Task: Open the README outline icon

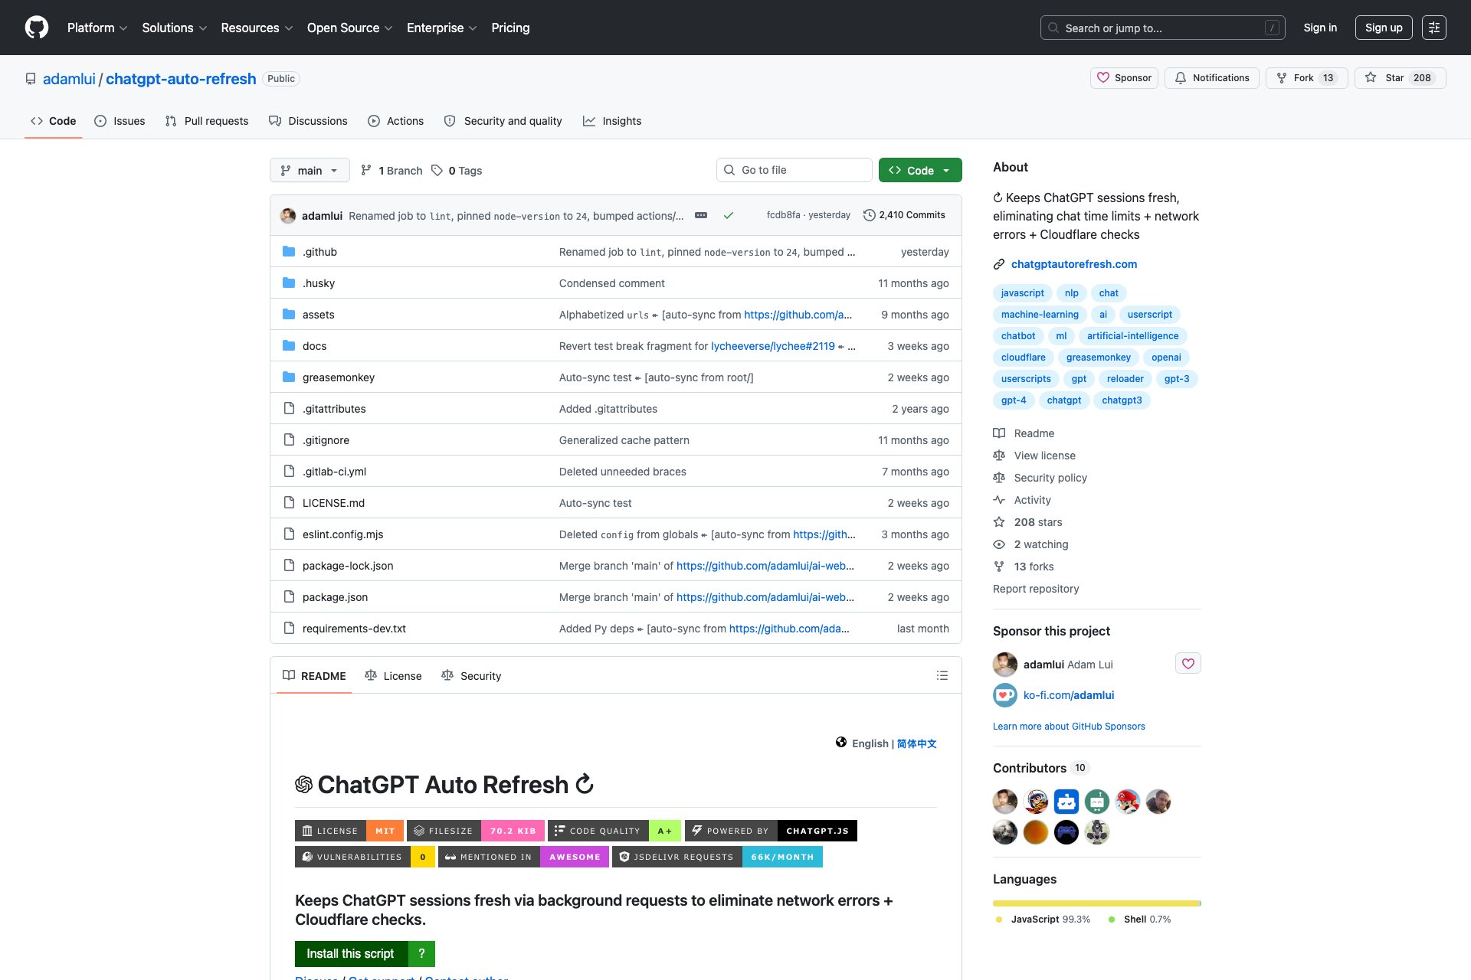Action: pos(942,675)
